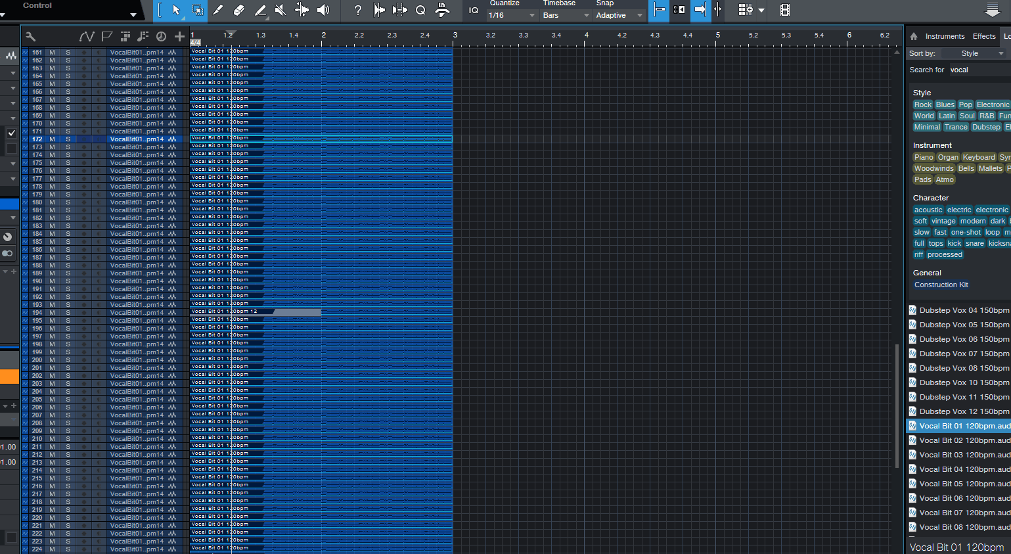The image size is (1011, 554).
Task: Open the Sort by Style dropdown
Action: tap(974, 53)
